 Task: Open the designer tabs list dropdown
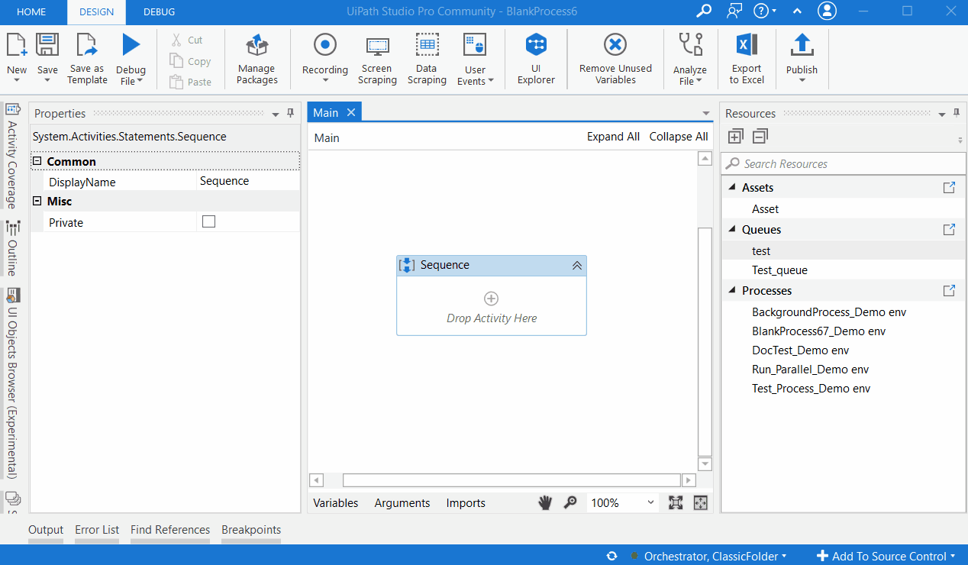706,114
